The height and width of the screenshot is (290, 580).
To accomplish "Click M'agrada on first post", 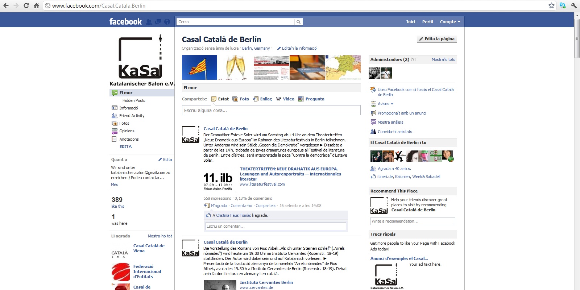I will point(219,206).
